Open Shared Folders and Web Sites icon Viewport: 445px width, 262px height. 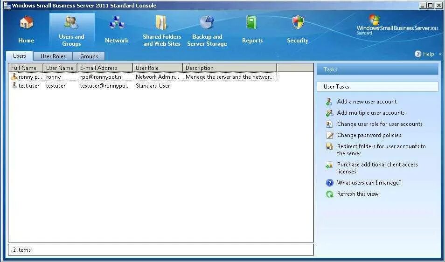coord(162,23)
